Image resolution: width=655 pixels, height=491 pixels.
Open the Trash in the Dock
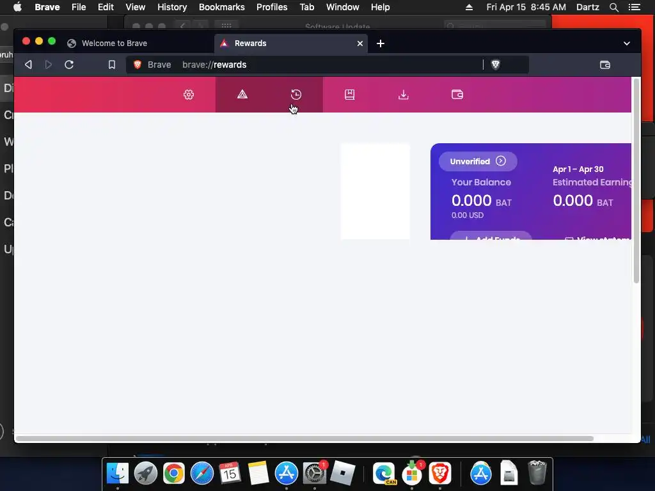tap(537, 472)
